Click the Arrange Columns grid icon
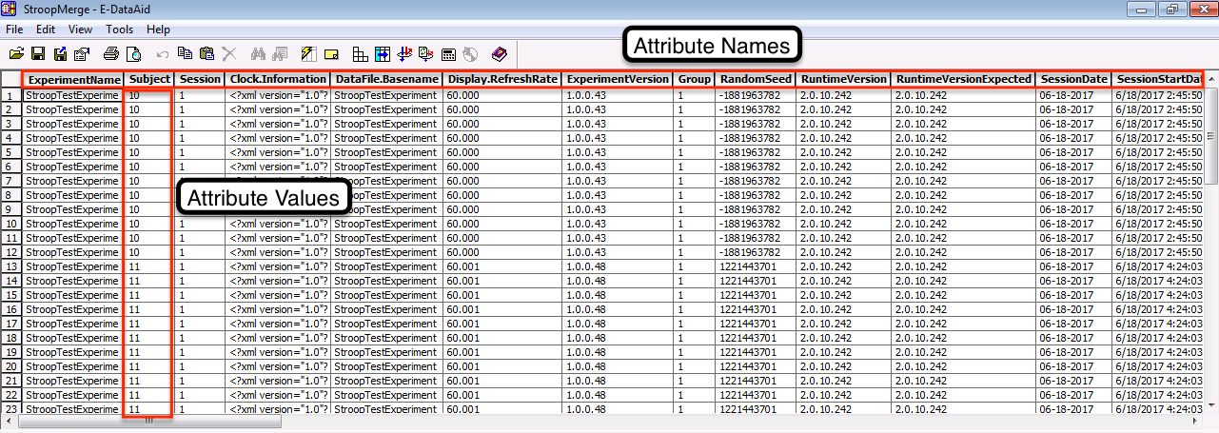Image resolution: width=1219 pixels, height=433 pixels. click(360, 54)
